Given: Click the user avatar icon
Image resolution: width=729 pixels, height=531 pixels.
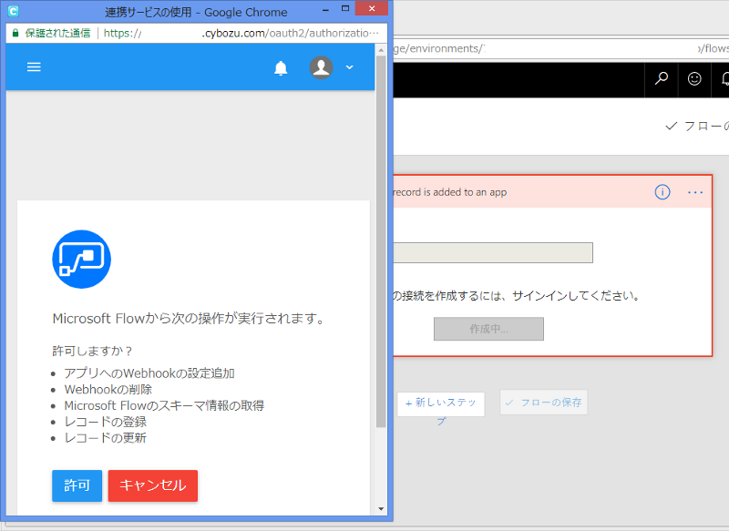Looking at the screenshot, I should [321, 67].
